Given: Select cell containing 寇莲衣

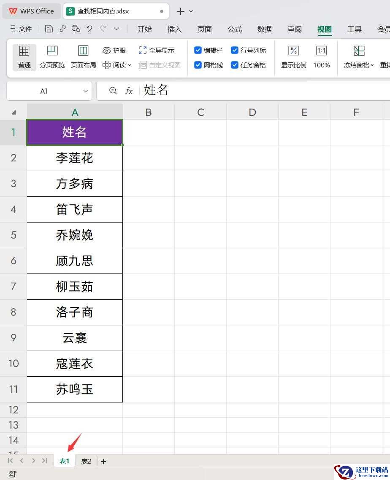Looking at the screenshot, I should tap(75, 364).
